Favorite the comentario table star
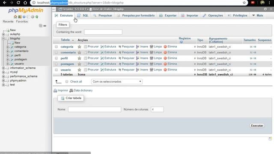Viewport: 274px width, 154px height. 79,52
